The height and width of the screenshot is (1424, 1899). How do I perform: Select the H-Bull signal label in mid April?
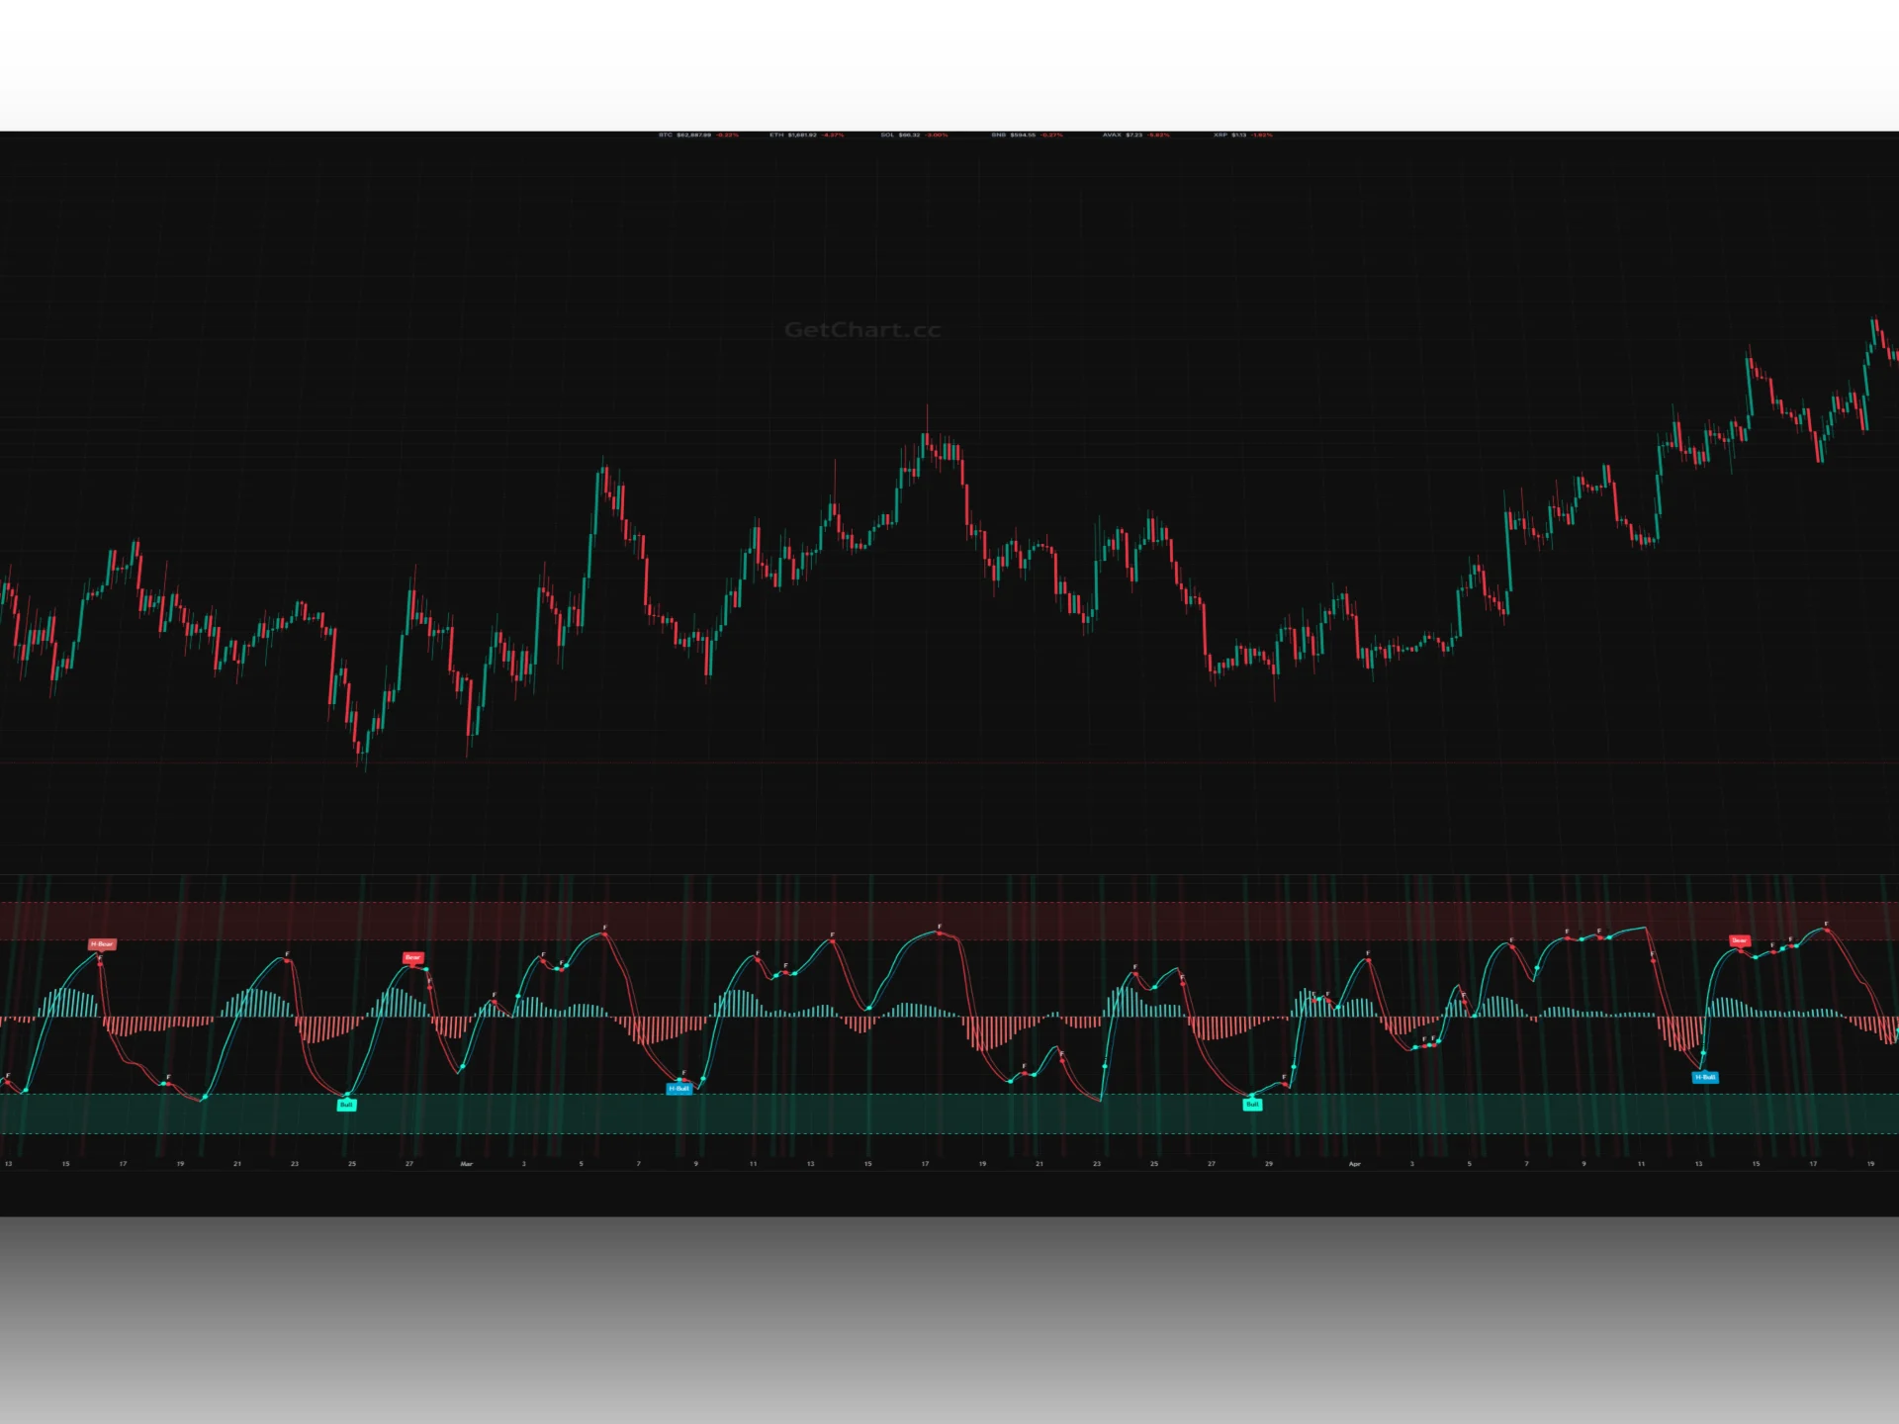point(1705,1077)
